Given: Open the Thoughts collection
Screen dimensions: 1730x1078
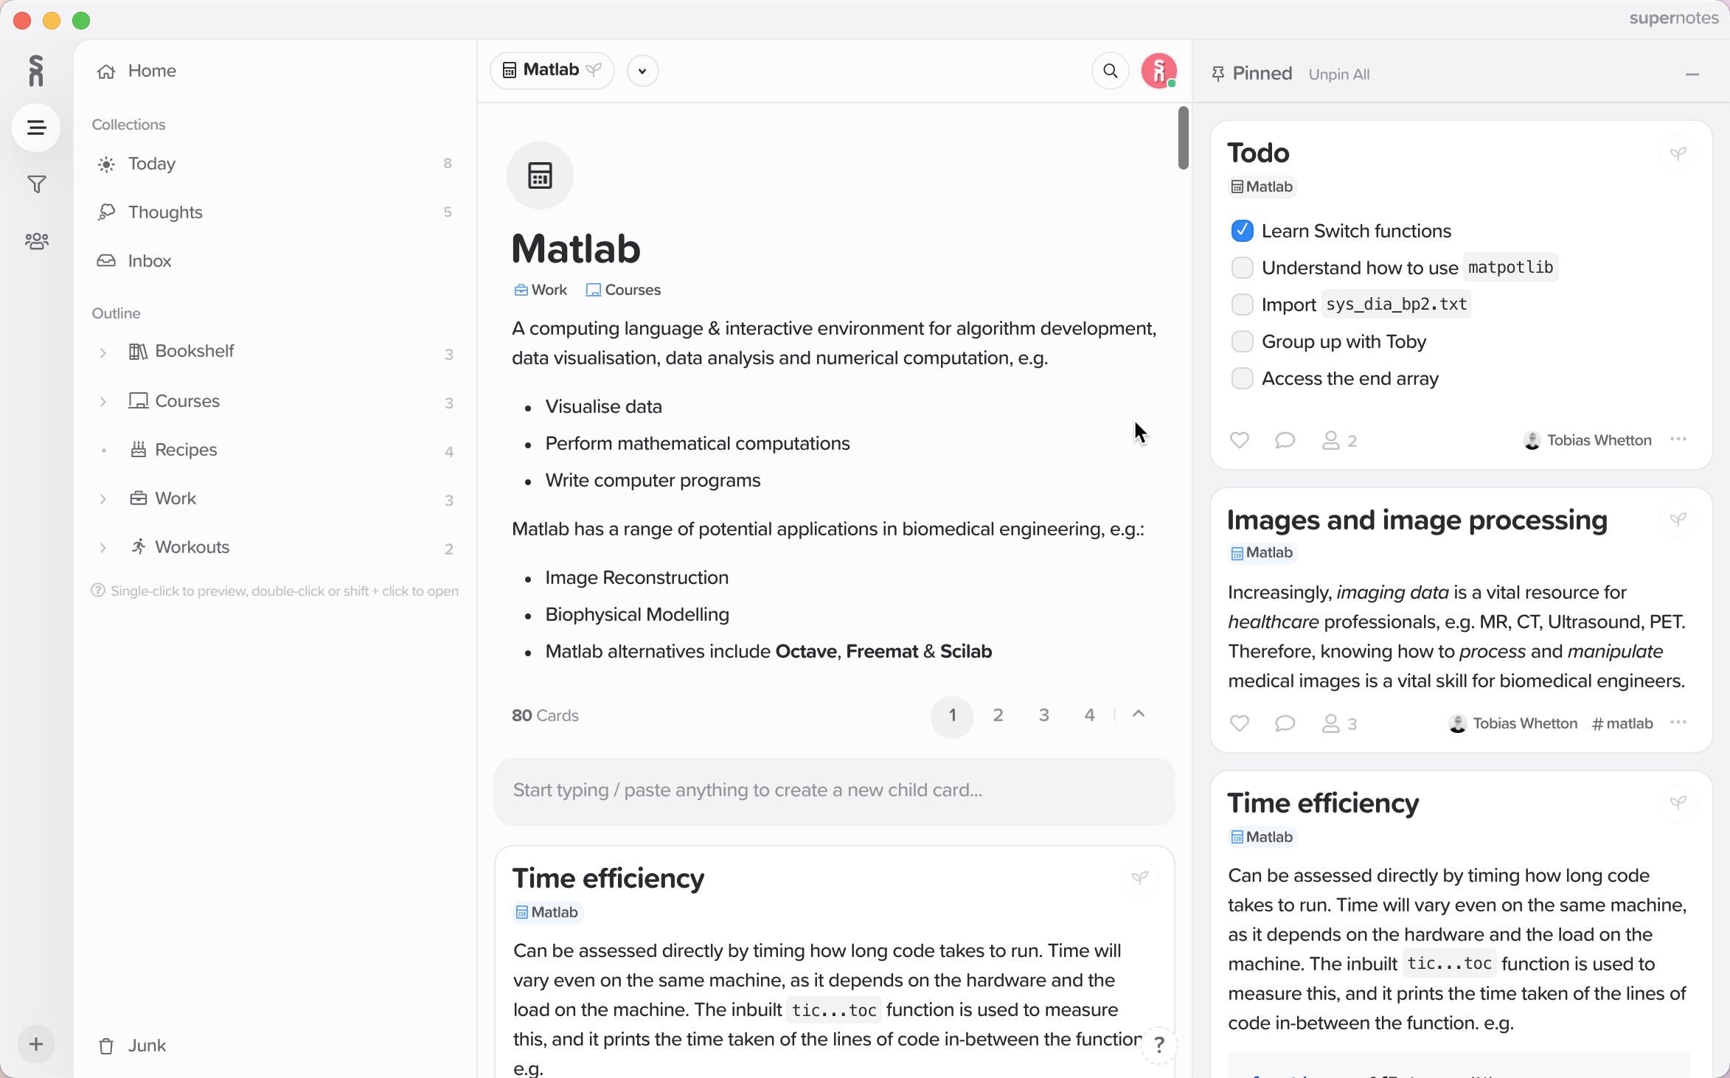Looking at the screenshot, I should pyautogui.click(x=165, y=212).
